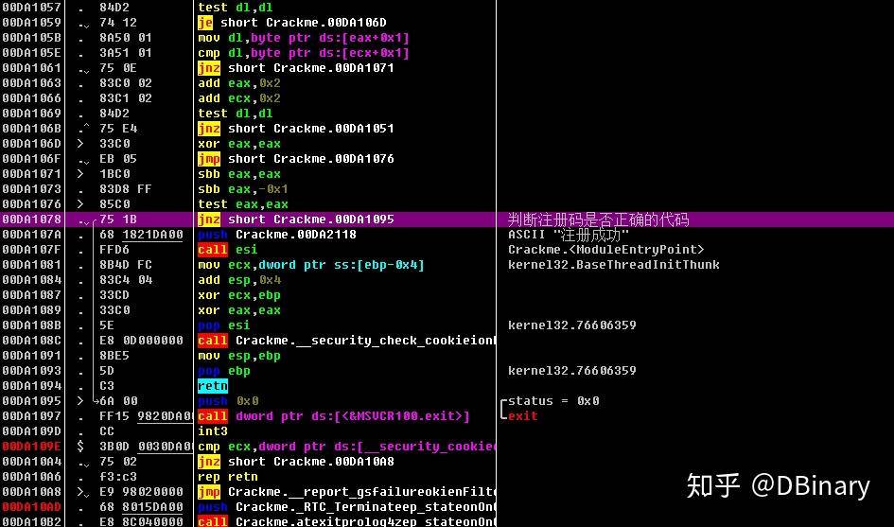Click the red 'exit' comment

pos(523,415)
